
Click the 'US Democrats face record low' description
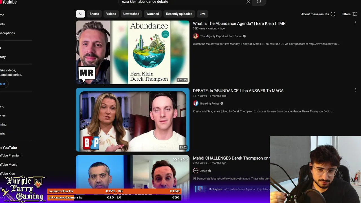[x=231, y=179]
